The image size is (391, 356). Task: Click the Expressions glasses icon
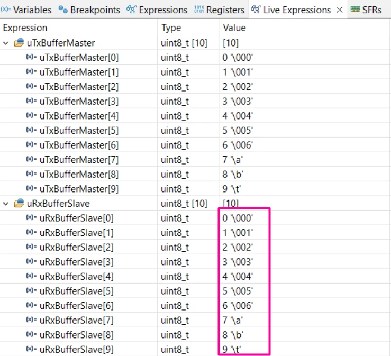click(131, 10)
